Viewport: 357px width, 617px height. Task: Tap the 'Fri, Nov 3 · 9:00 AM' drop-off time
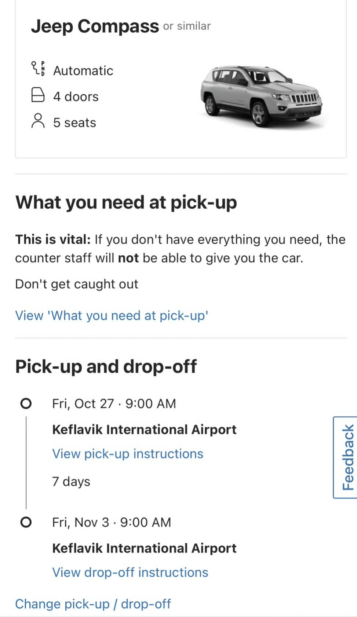(x=112, y=522)
